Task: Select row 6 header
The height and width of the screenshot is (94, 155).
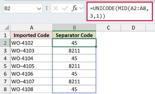Action: click(x=5, y=74)
